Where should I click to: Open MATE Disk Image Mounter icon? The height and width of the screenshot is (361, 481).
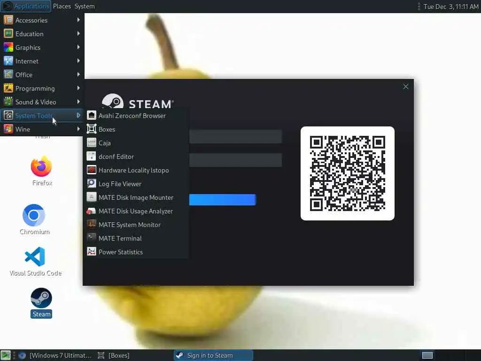click(92, 197)
